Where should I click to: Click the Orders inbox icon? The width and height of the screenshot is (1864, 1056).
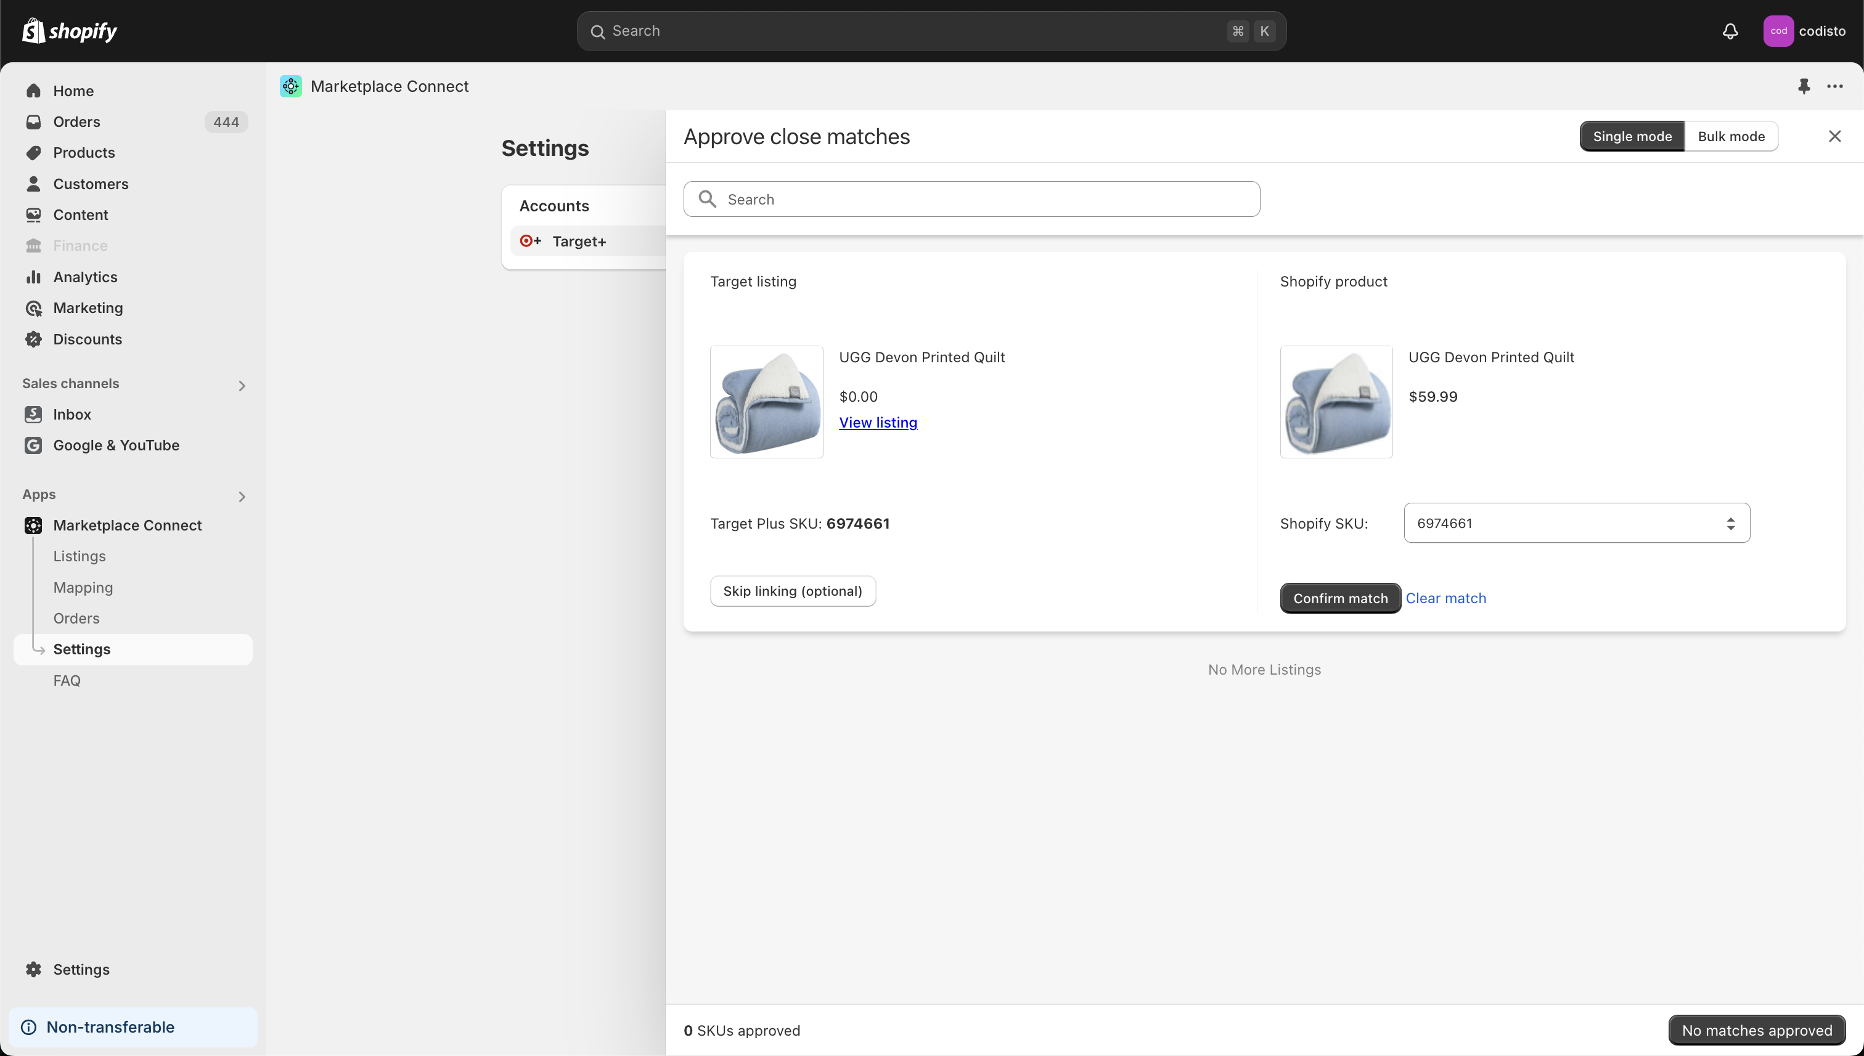pyautogui.click(x=33, y=122)
